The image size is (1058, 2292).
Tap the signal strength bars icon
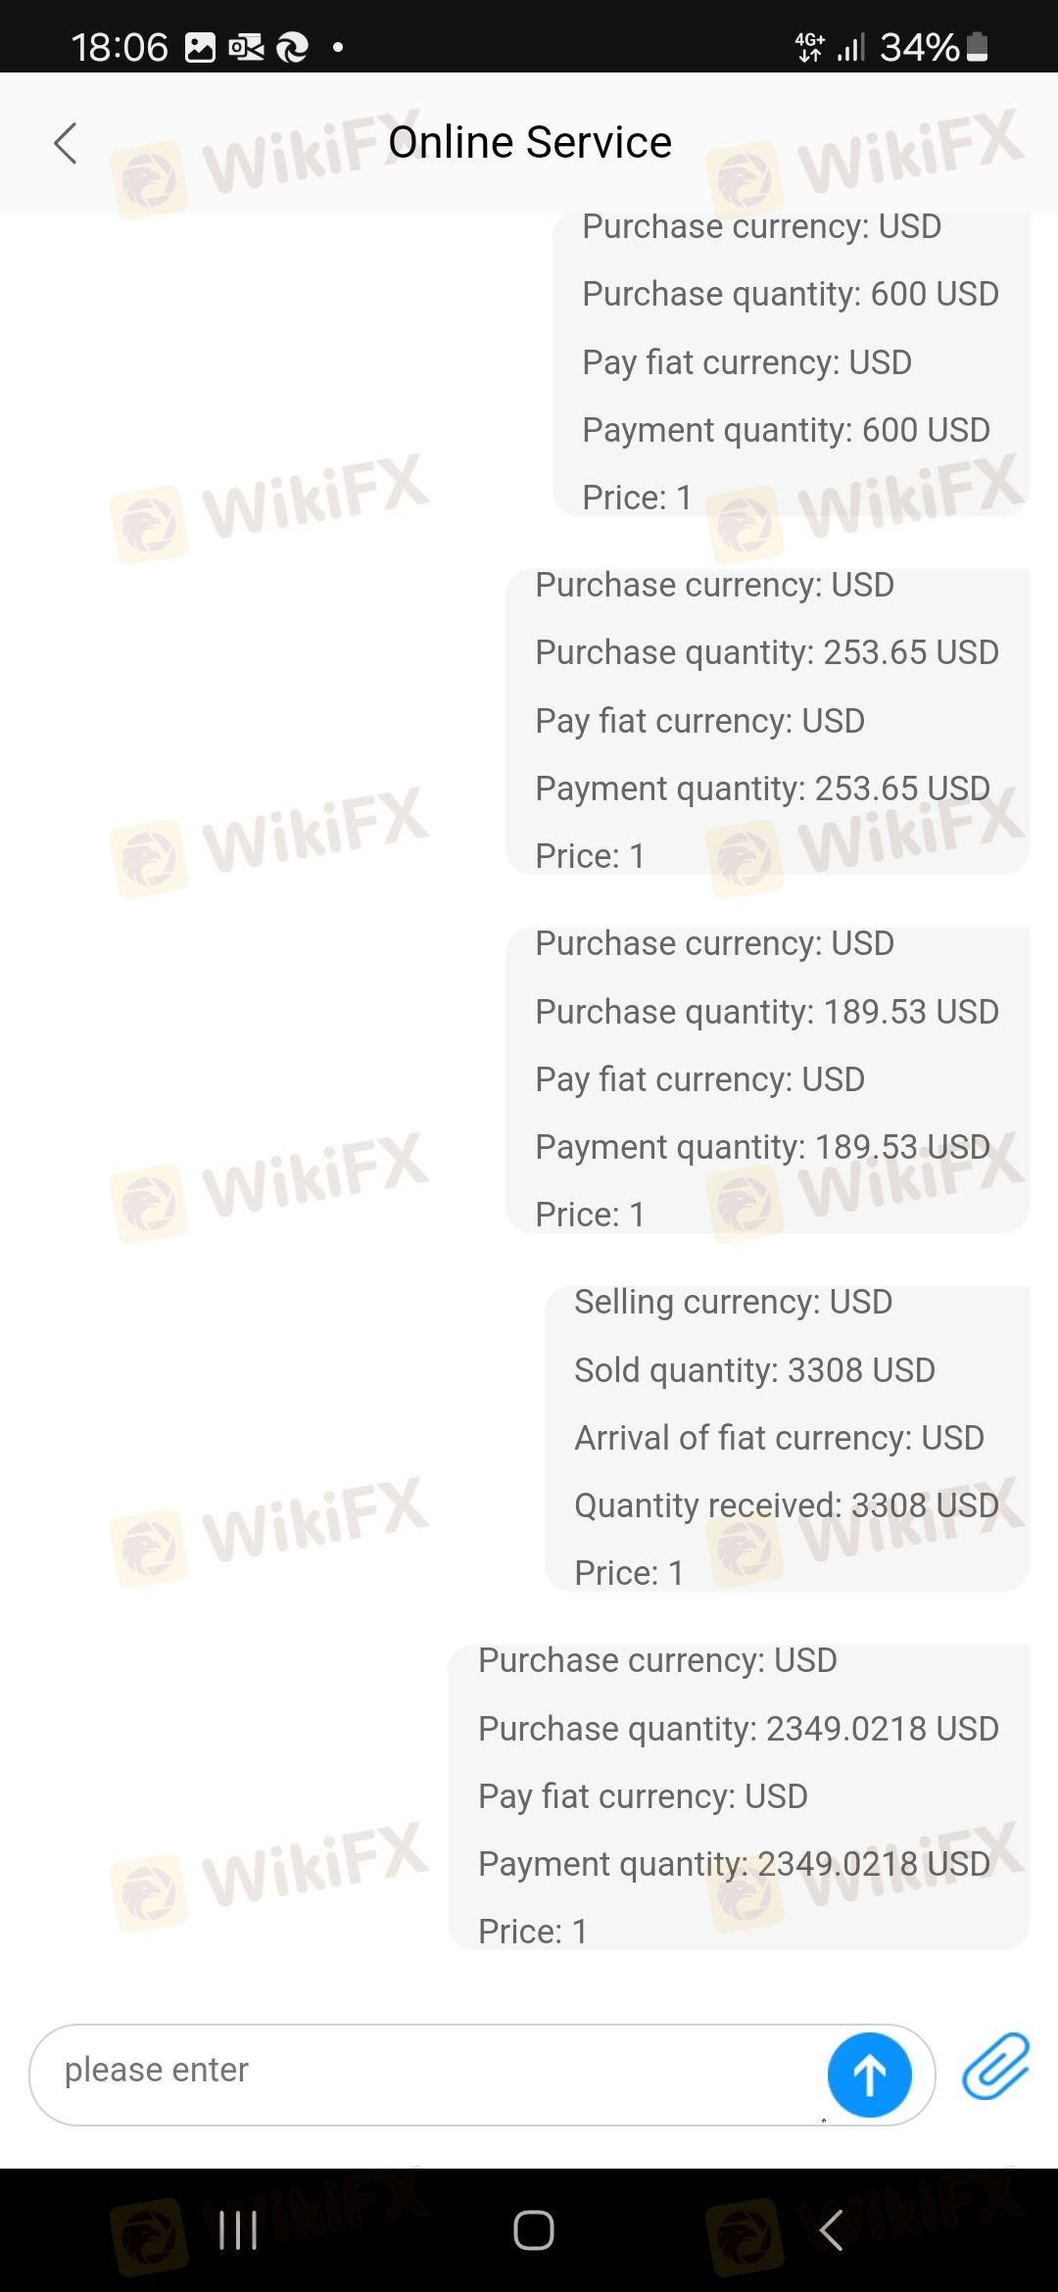coord(850,47)
